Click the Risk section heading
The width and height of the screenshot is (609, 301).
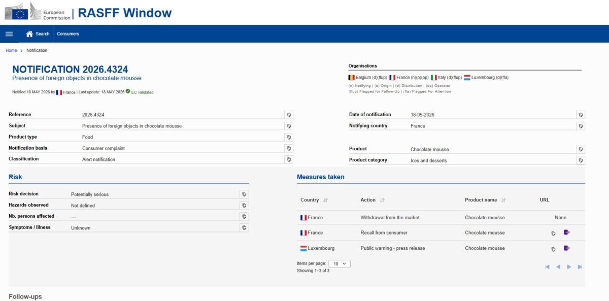[15, 177]
